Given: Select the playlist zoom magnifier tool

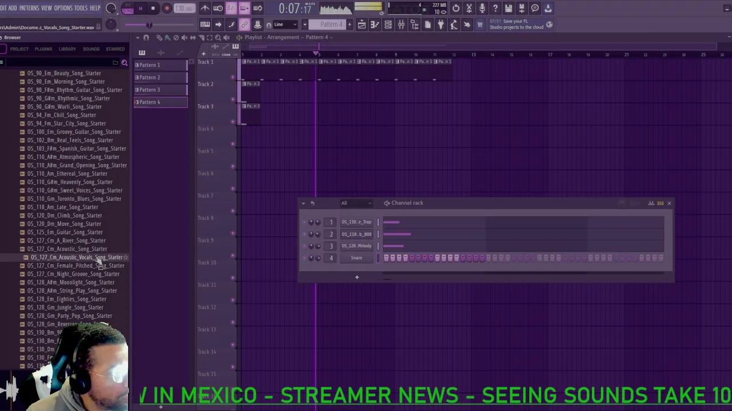Looking at the screenshot, I should (x=218, y=38).
